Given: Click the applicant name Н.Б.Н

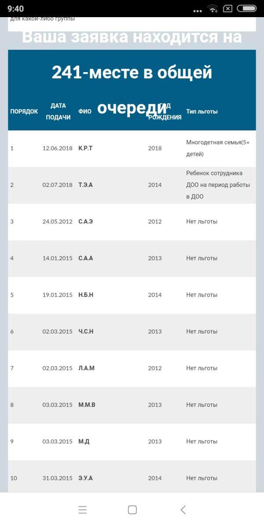Looking at the screenshot, I should pos(86,295).
